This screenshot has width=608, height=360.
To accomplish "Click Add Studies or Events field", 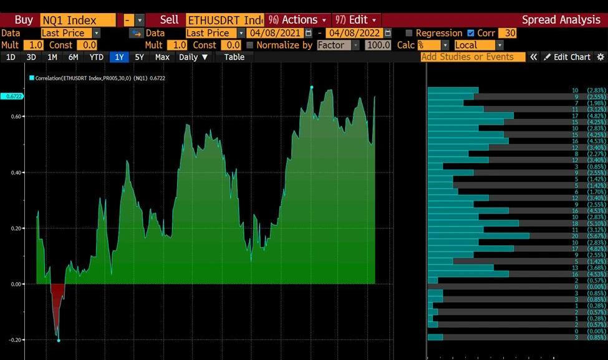I will click(473, 57).
